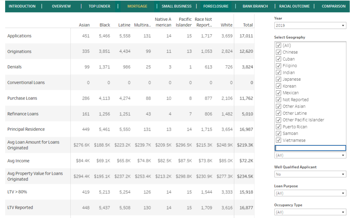Image resolution: width=350 pixels, height=218 pixels.
Task: Uncheck the Chinese checkbox
Action: coord(278,52)
